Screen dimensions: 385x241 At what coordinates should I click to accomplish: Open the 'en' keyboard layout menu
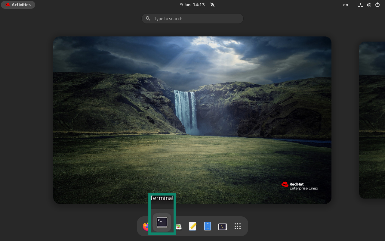(x=346, y=5)
